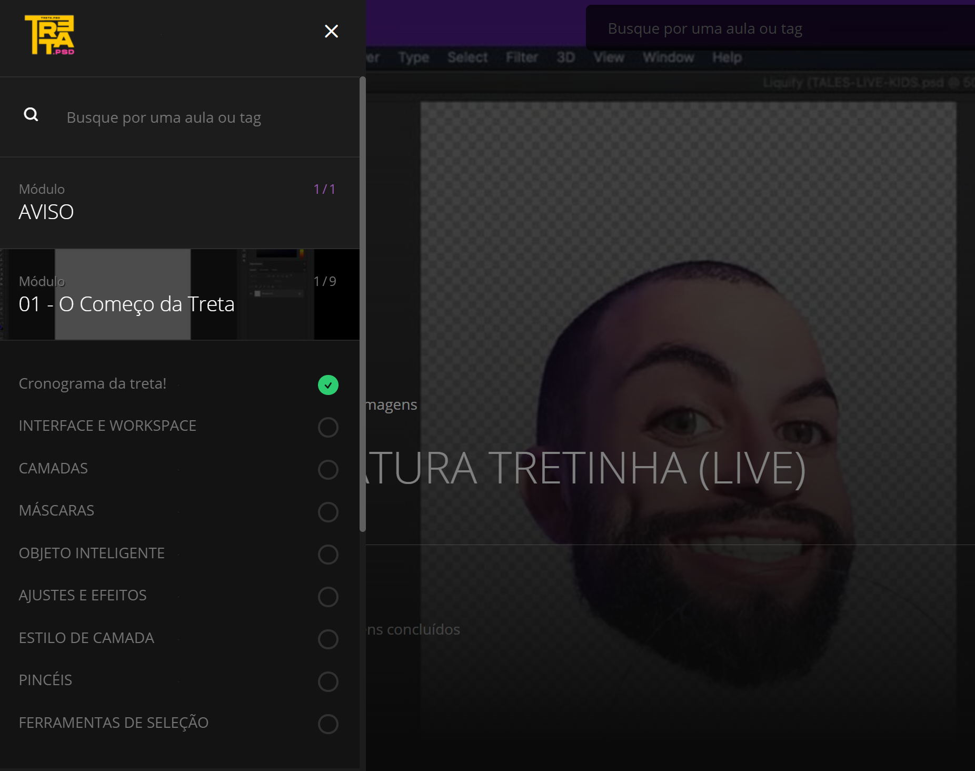975x771 pixels.
Task: Check off the PINCÉIS lesson circle
Action: pos(328,681)
